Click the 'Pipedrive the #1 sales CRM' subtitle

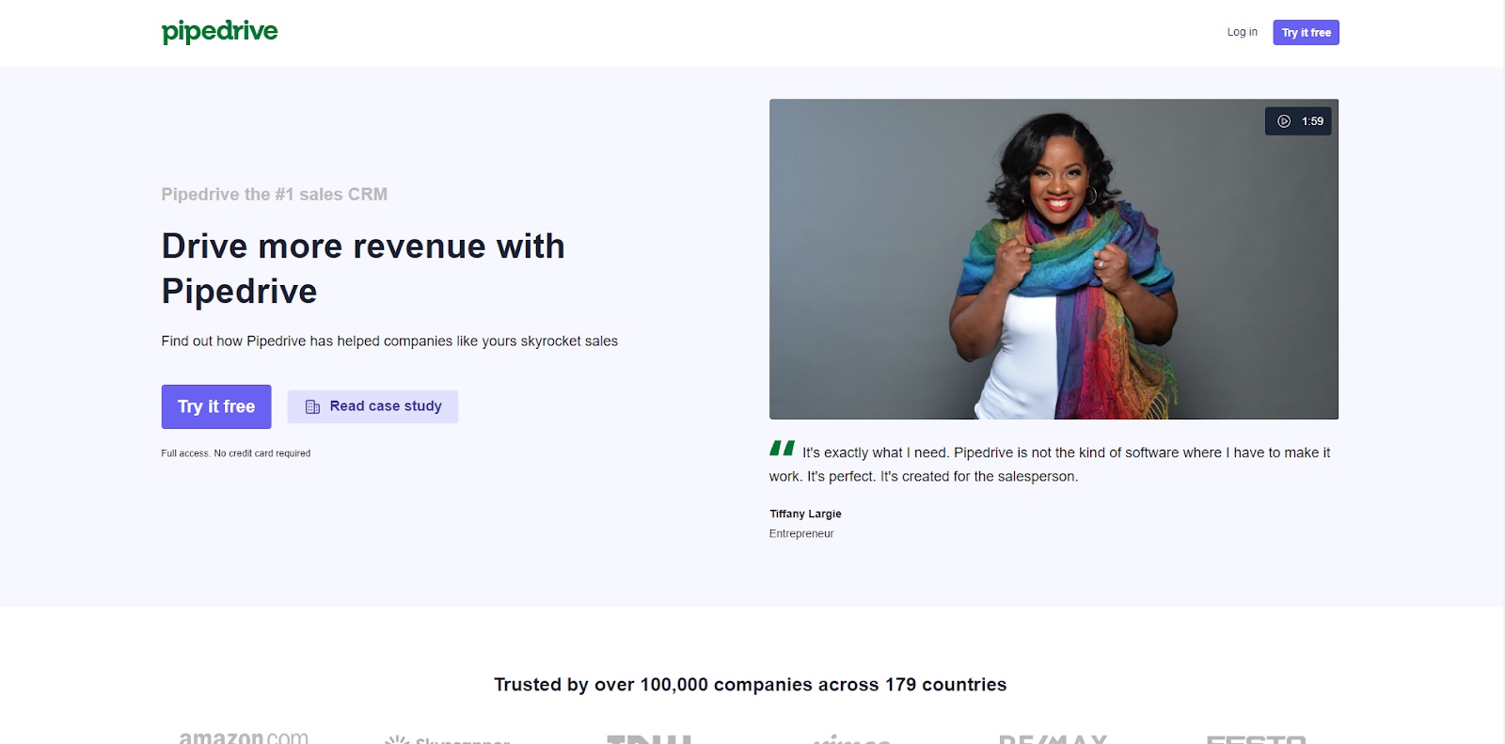(x=275, y=195)
